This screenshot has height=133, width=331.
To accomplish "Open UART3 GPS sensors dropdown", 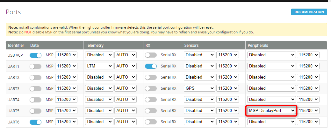I will [199, 88].
